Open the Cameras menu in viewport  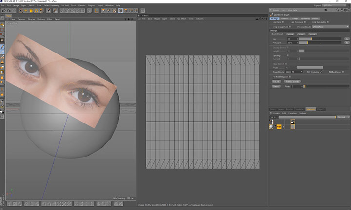point(21,19)
